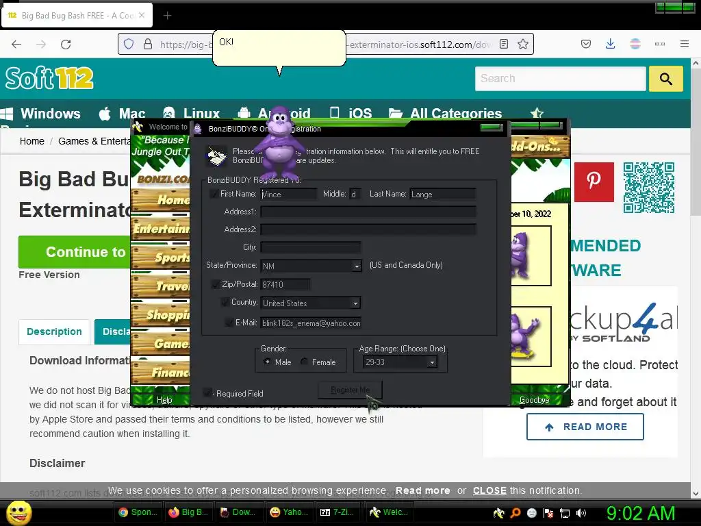The image size is (701, 526).
Task: Show more toolbar tools overflow chevrons
Action: (x=660, y=44)
